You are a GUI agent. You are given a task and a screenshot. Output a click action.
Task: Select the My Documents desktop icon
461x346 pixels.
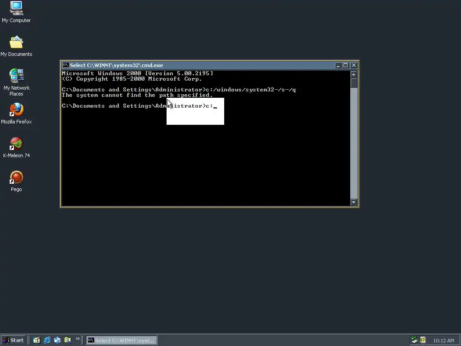point(16,46)
